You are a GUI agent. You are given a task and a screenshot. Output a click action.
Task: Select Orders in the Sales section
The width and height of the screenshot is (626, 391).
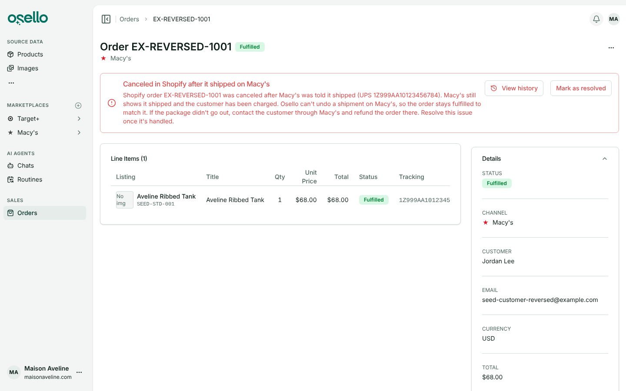[x=45, y=213]
